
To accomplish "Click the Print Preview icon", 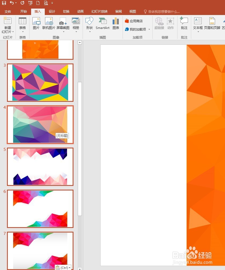I will click(46, 3).
